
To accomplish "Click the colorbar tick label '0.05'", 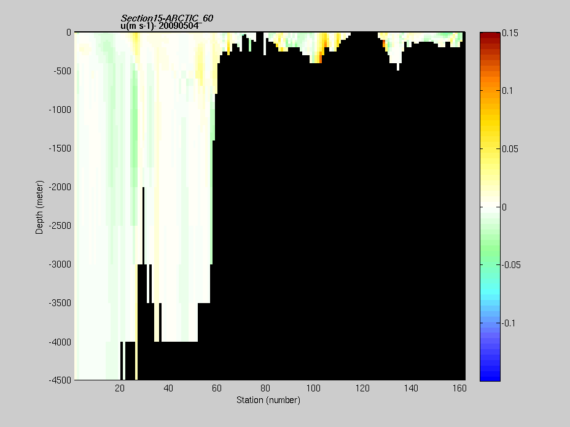I will click(x=510, y=149).
